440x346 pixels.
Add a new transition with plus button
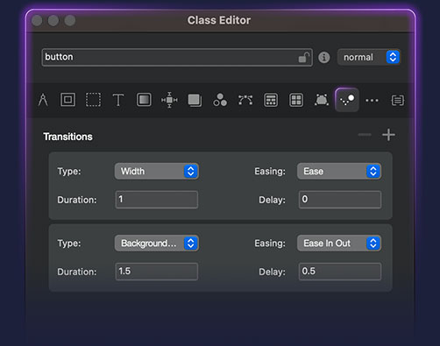pyautogui.click(x=388, y=135)
